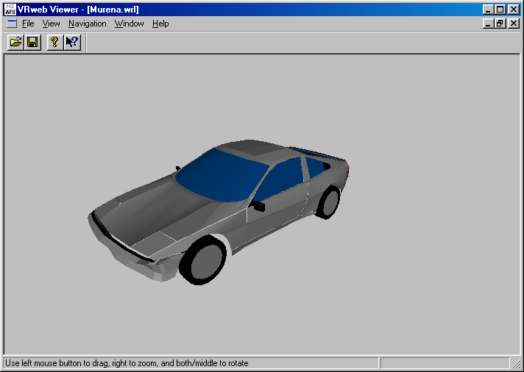Open the Window menu
This screenshot has width=524, height=372.
[x=130, y=24]
